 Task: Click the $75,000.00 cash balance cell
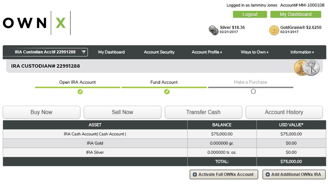(222, 134)
